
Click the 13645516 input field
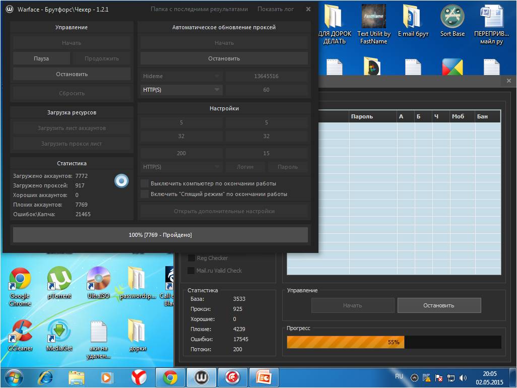click(x=267, y=76)
